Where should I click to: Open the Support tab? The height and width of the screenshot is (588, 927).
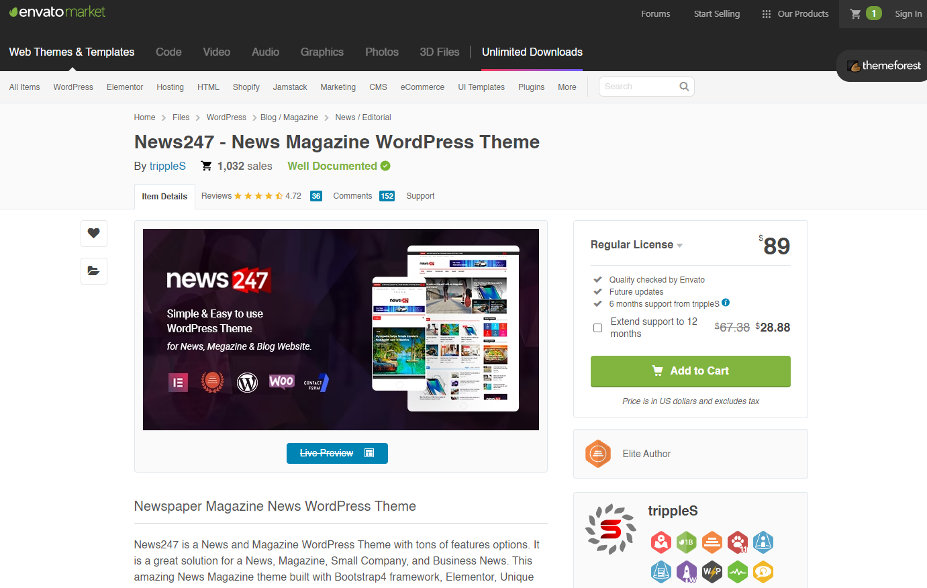click(420, 196)
